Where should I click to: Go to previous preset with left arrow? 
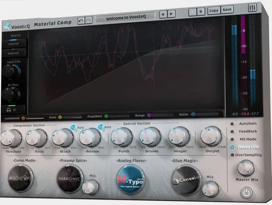click(x=163, y=14)
